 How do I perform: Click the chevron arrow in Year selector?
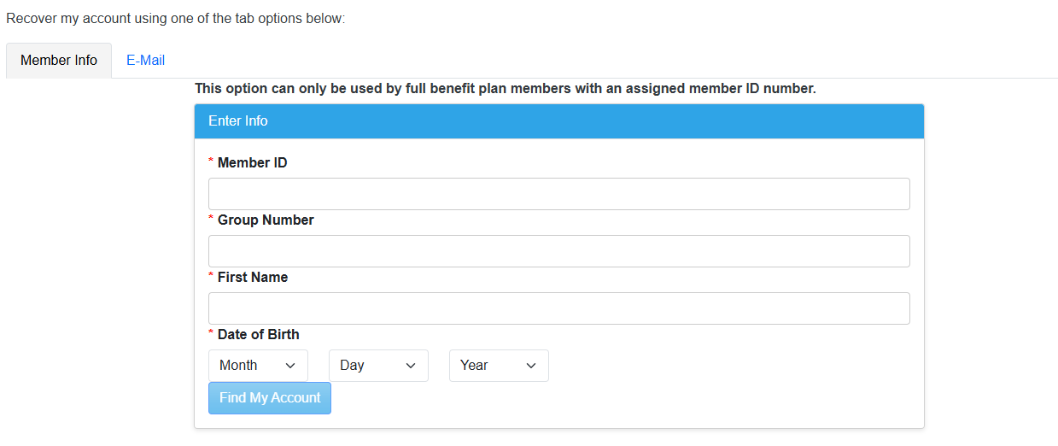(x=531, y=366)
